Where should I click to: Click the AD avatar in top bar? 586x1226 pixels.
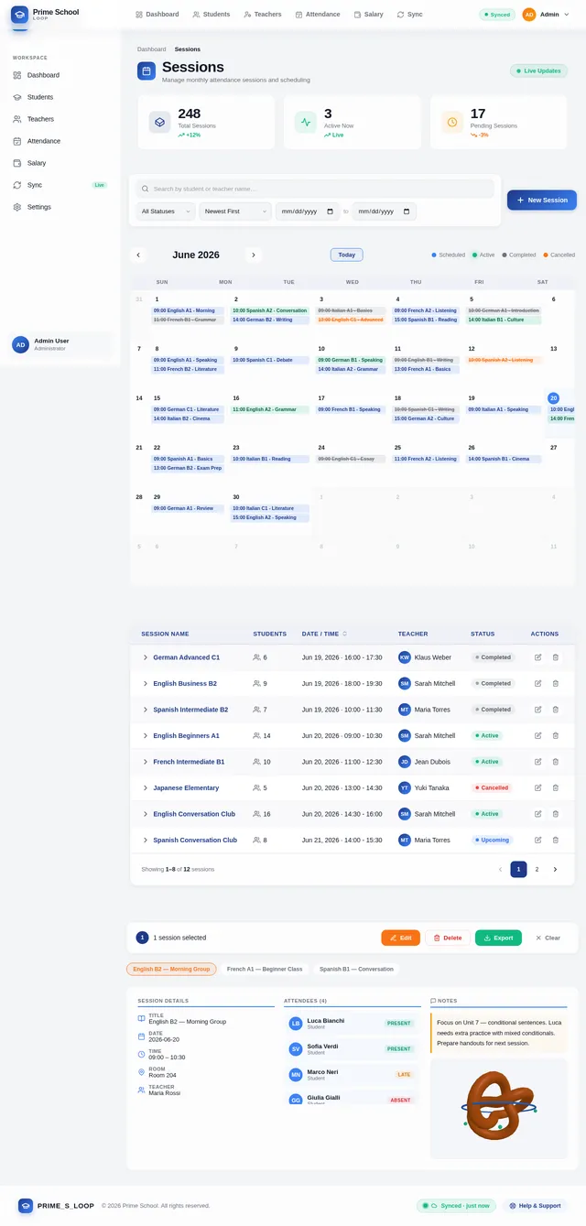point(529,15)
